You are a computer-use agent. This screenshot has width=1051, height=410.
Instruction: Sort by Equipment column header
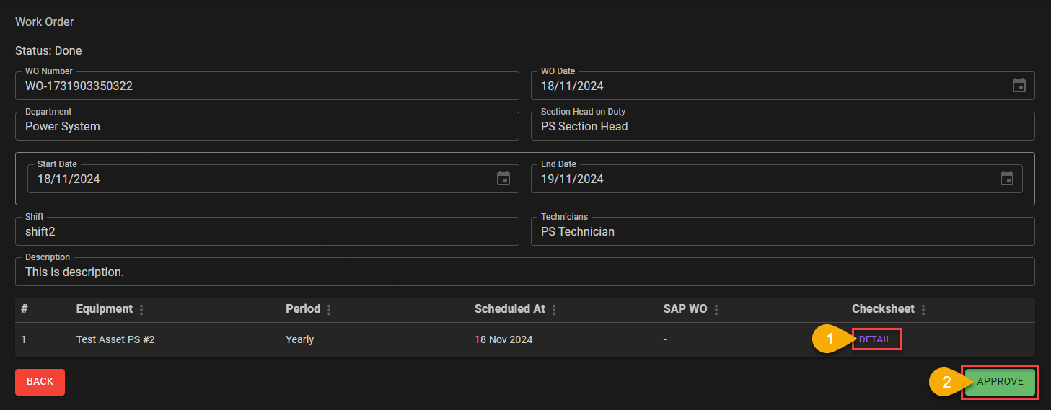pos(105,309)
